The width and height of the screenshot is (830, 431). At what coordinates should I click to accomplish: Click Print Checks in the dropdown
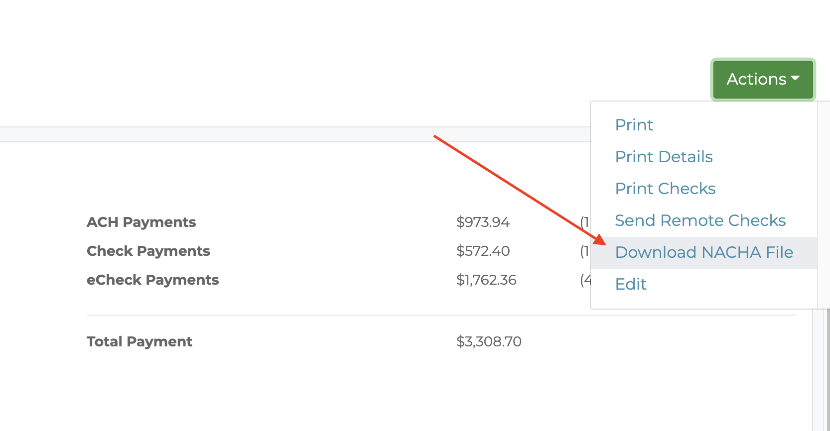click(665, 189)
